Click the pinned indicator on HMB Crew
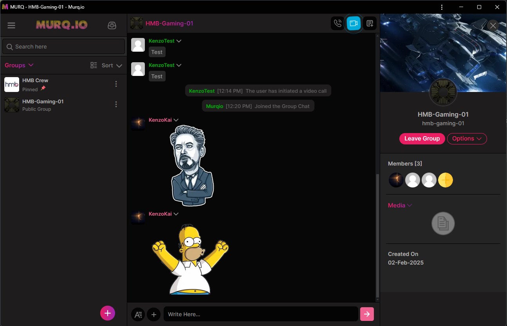The width and height of the screenshot is (507, 326). (43, 88)
